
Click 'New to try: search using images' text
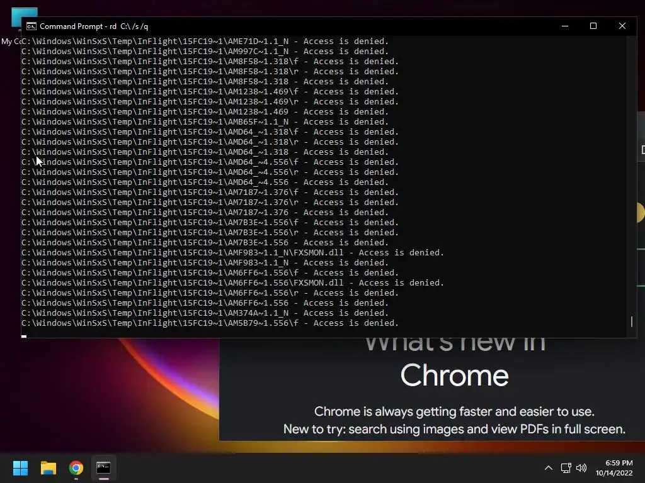pyautogui.click(x=454, y=429)
